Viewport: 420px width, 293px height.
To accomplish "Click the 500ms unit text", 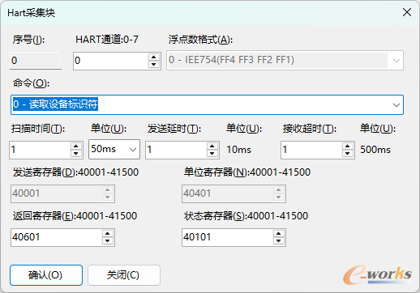I will coord(375,150).
